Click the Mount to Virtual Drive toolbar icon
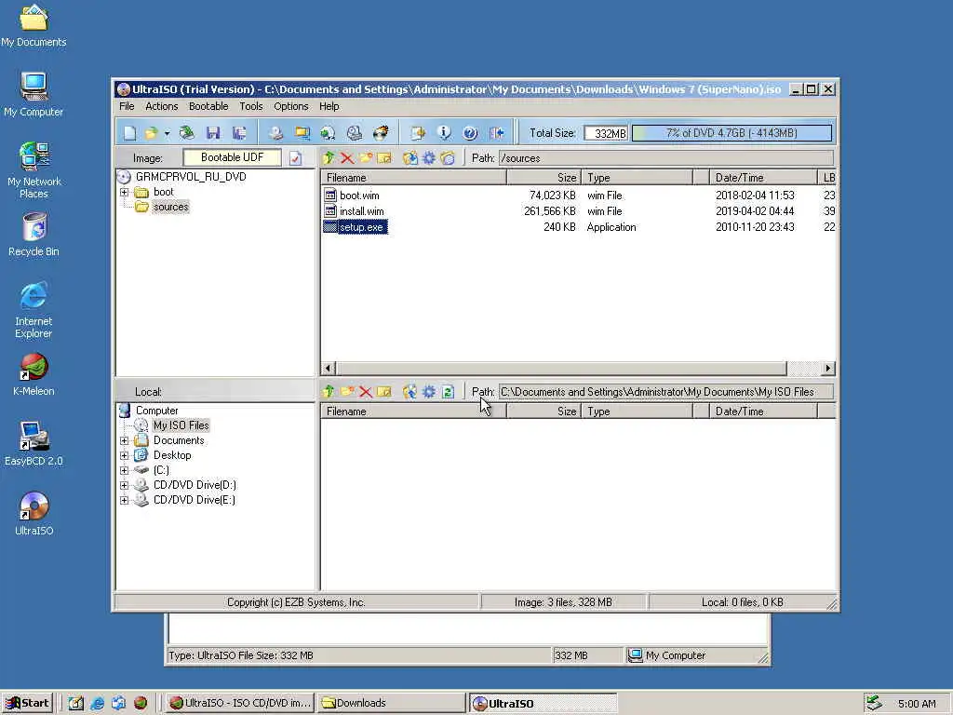 [355, 132]
